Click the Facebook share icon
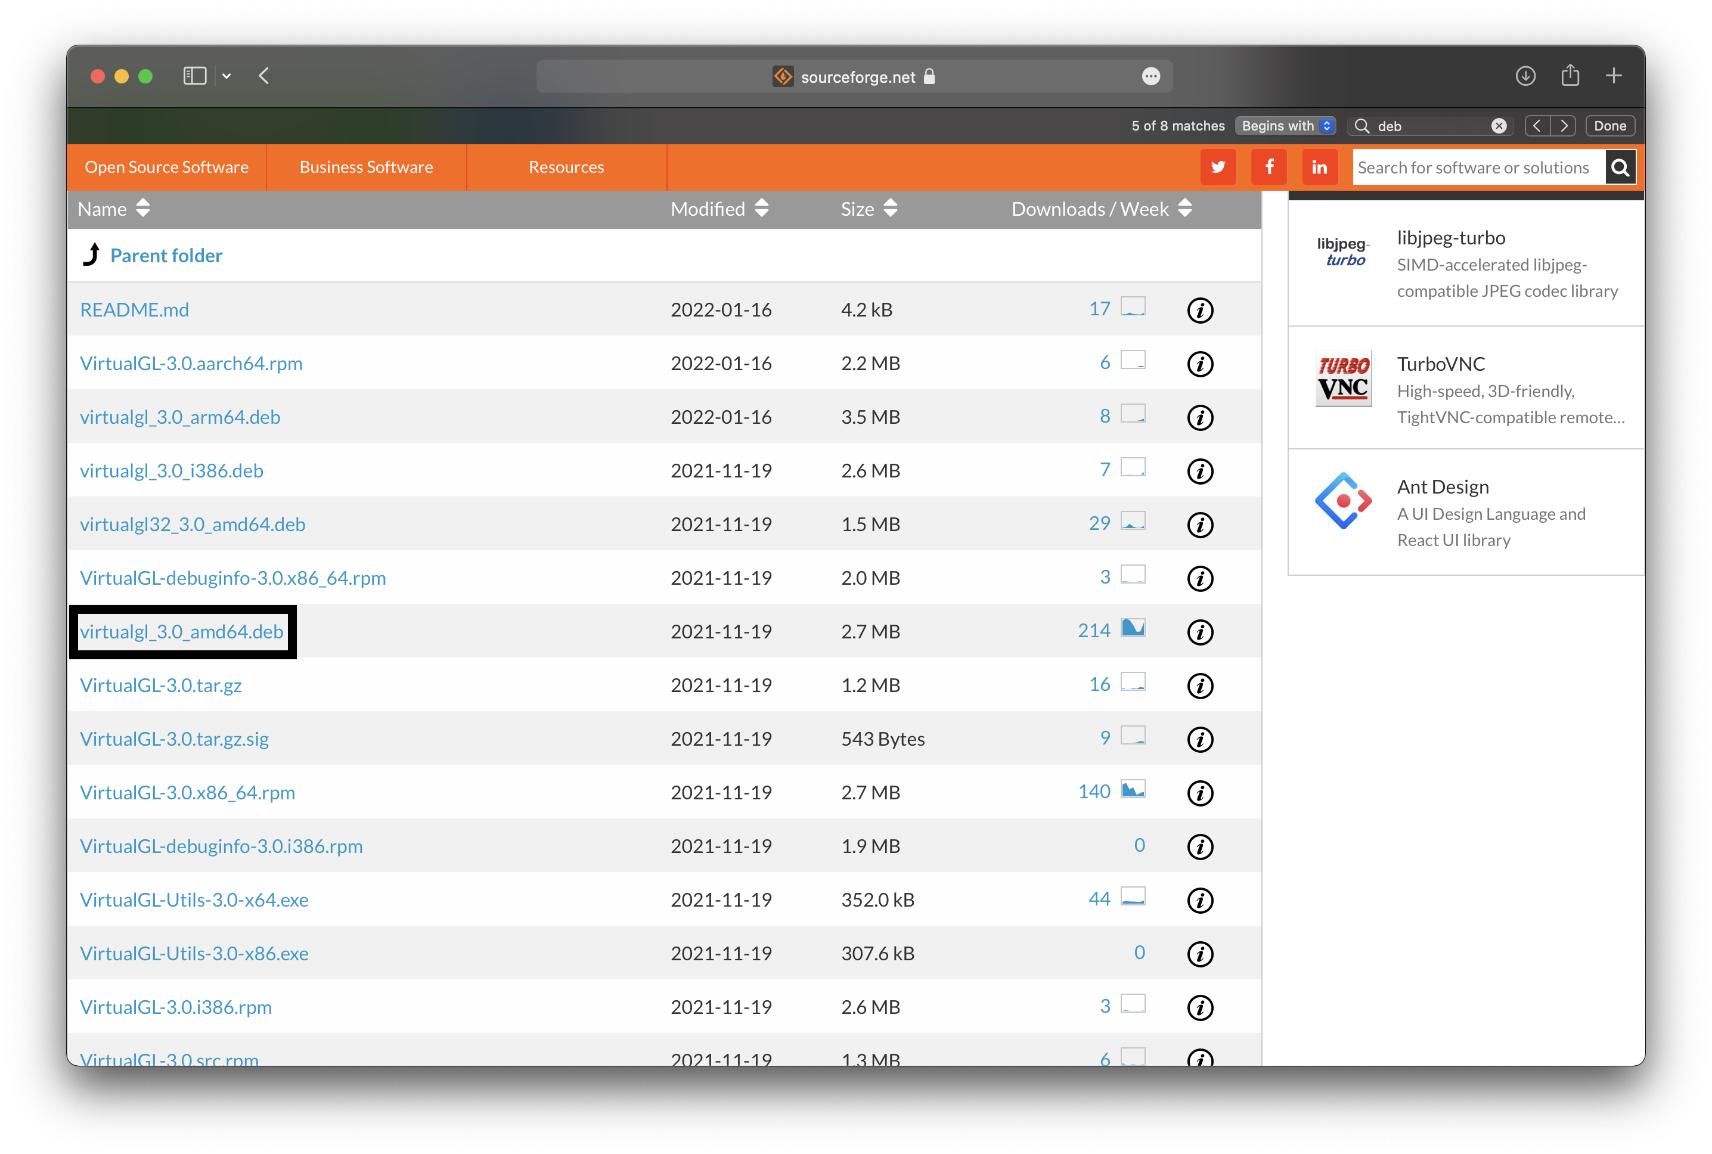The image size is (1712, 1154). [x=1269, y=167]
